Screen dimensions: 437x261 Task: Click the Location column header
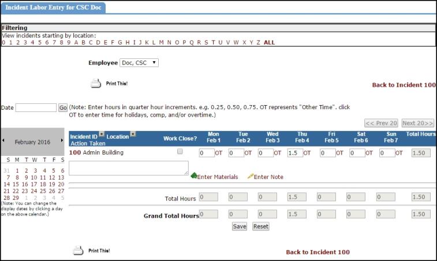118,137
